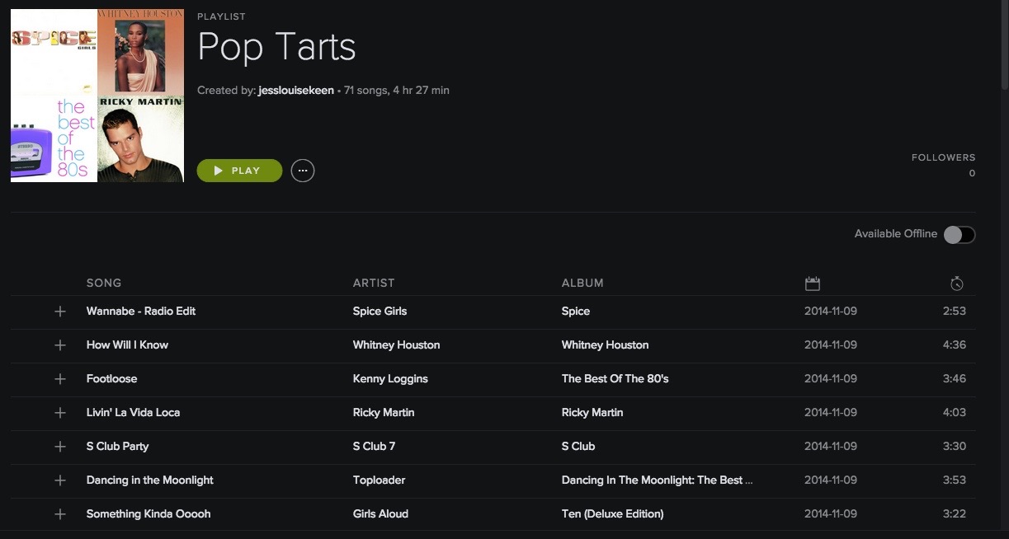Open the Spice Girls artist link
The height and width of the screenshot is (539, 1009).
pyautogui.click(x=380, y=311)
